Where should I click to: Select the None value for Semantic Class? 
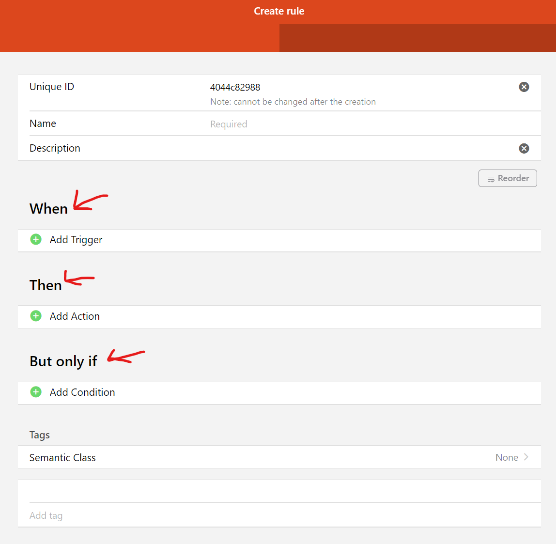tap(506, 457)
